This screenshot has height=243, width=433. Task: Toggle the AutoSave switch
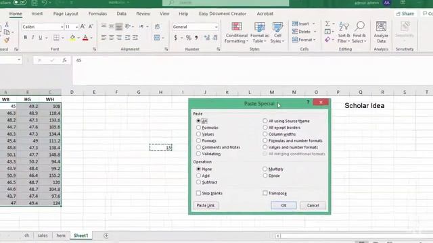(x=20, y=3)
